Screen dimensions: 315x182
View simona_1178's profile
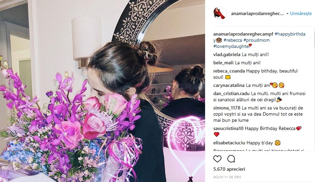point(227,108)
